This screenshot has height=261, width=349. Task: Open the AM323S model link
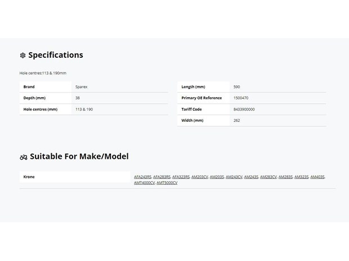(x=301, y=177)
